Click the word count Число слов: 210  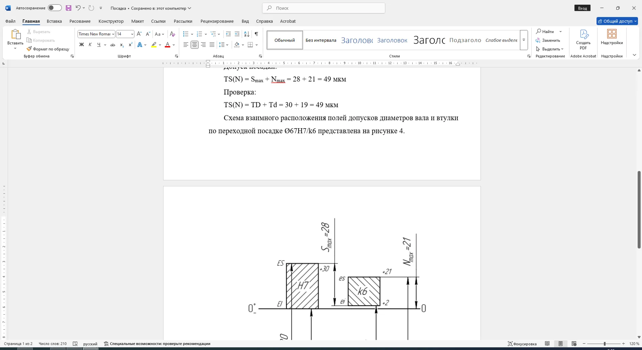[x=52, y=344]
